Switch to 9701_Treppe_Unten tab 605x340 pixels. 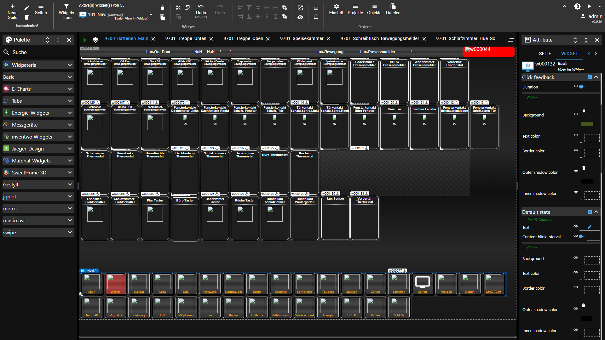(x=186, y=38)
